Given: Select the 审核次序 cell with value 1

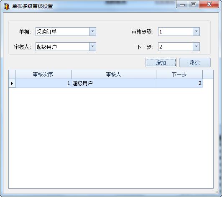Looking at the screenshot, I should point(43,83).
